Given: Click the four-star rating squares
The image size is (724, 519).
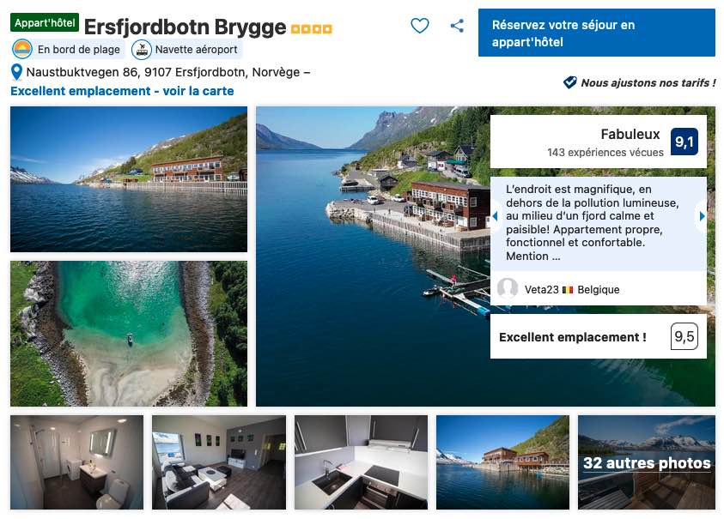Looking at the screenshot, I should tap(311, 29).
